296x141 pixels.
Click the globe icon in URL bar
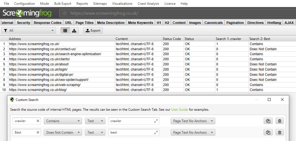tap(65, 13)
